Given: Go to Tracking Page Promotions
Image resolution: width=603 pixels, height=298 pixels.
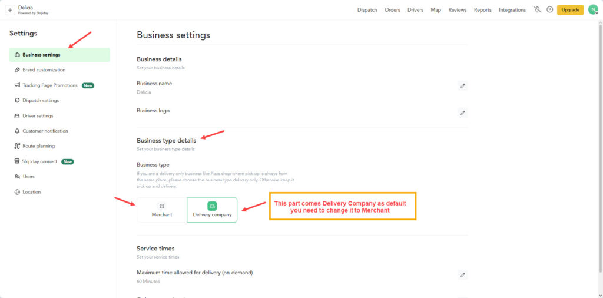Looking at the screenshot, I should (x=49, y=85).
